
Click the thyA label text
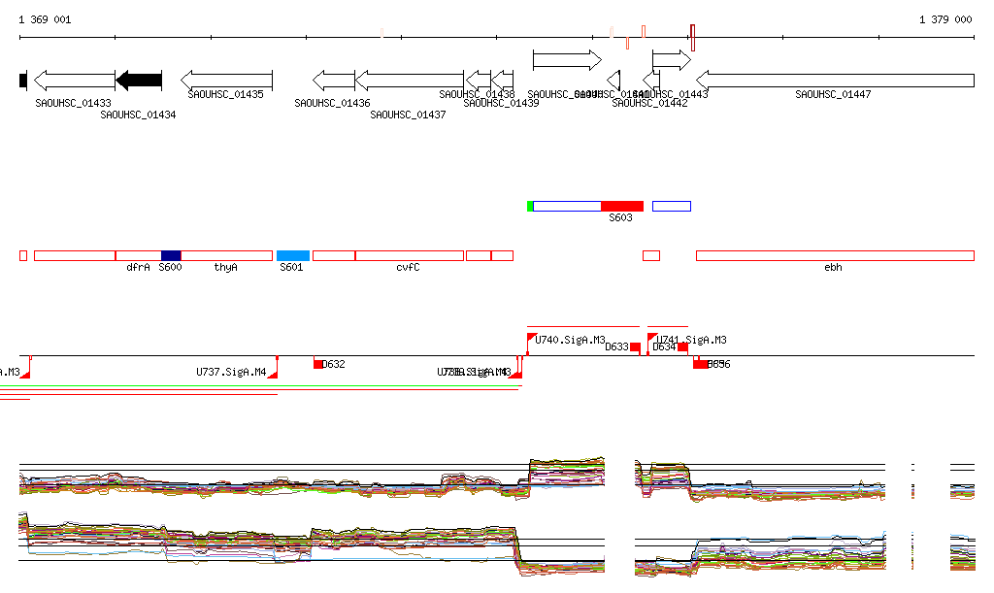225,267
